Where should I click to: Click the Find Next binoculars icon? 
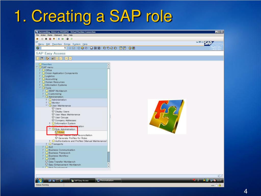click(99, 48)
